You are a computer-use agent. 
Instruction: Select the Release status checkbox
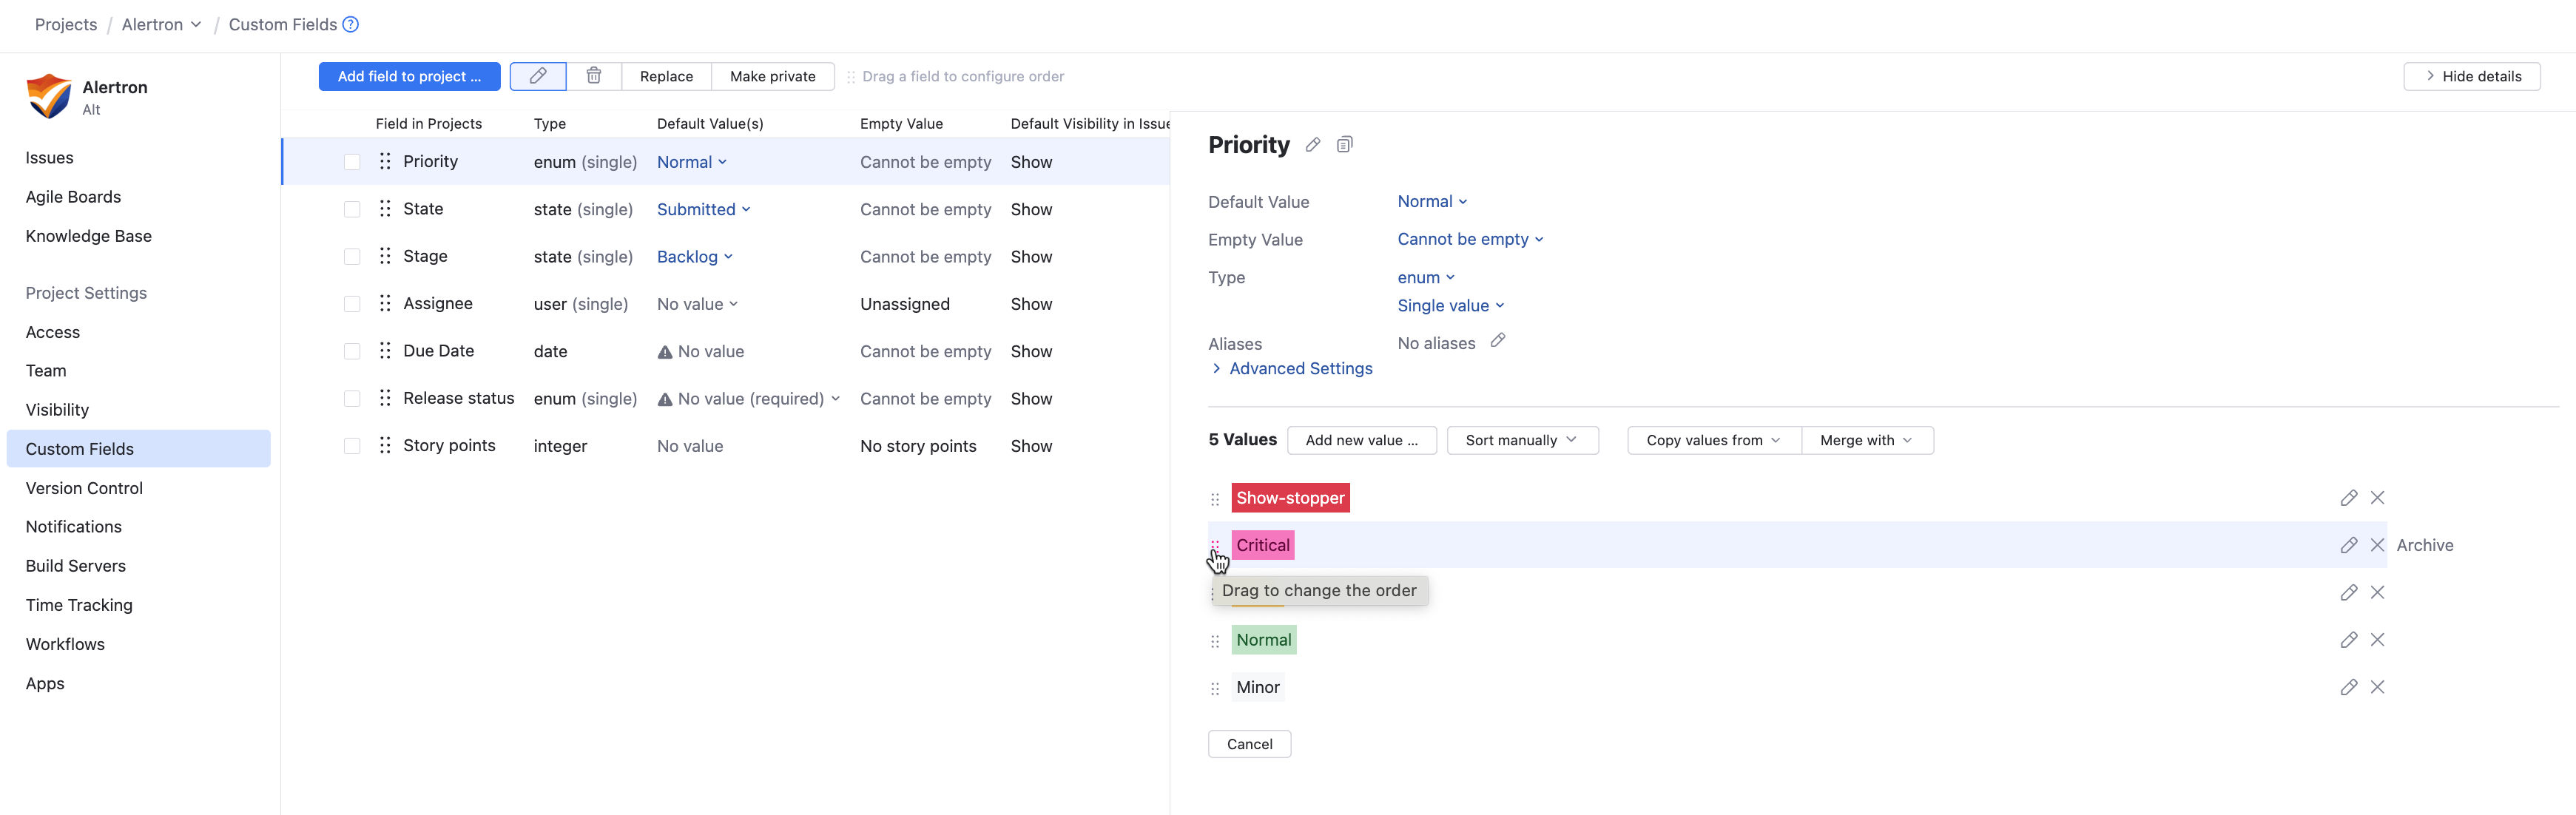click(x=352, y=399)
